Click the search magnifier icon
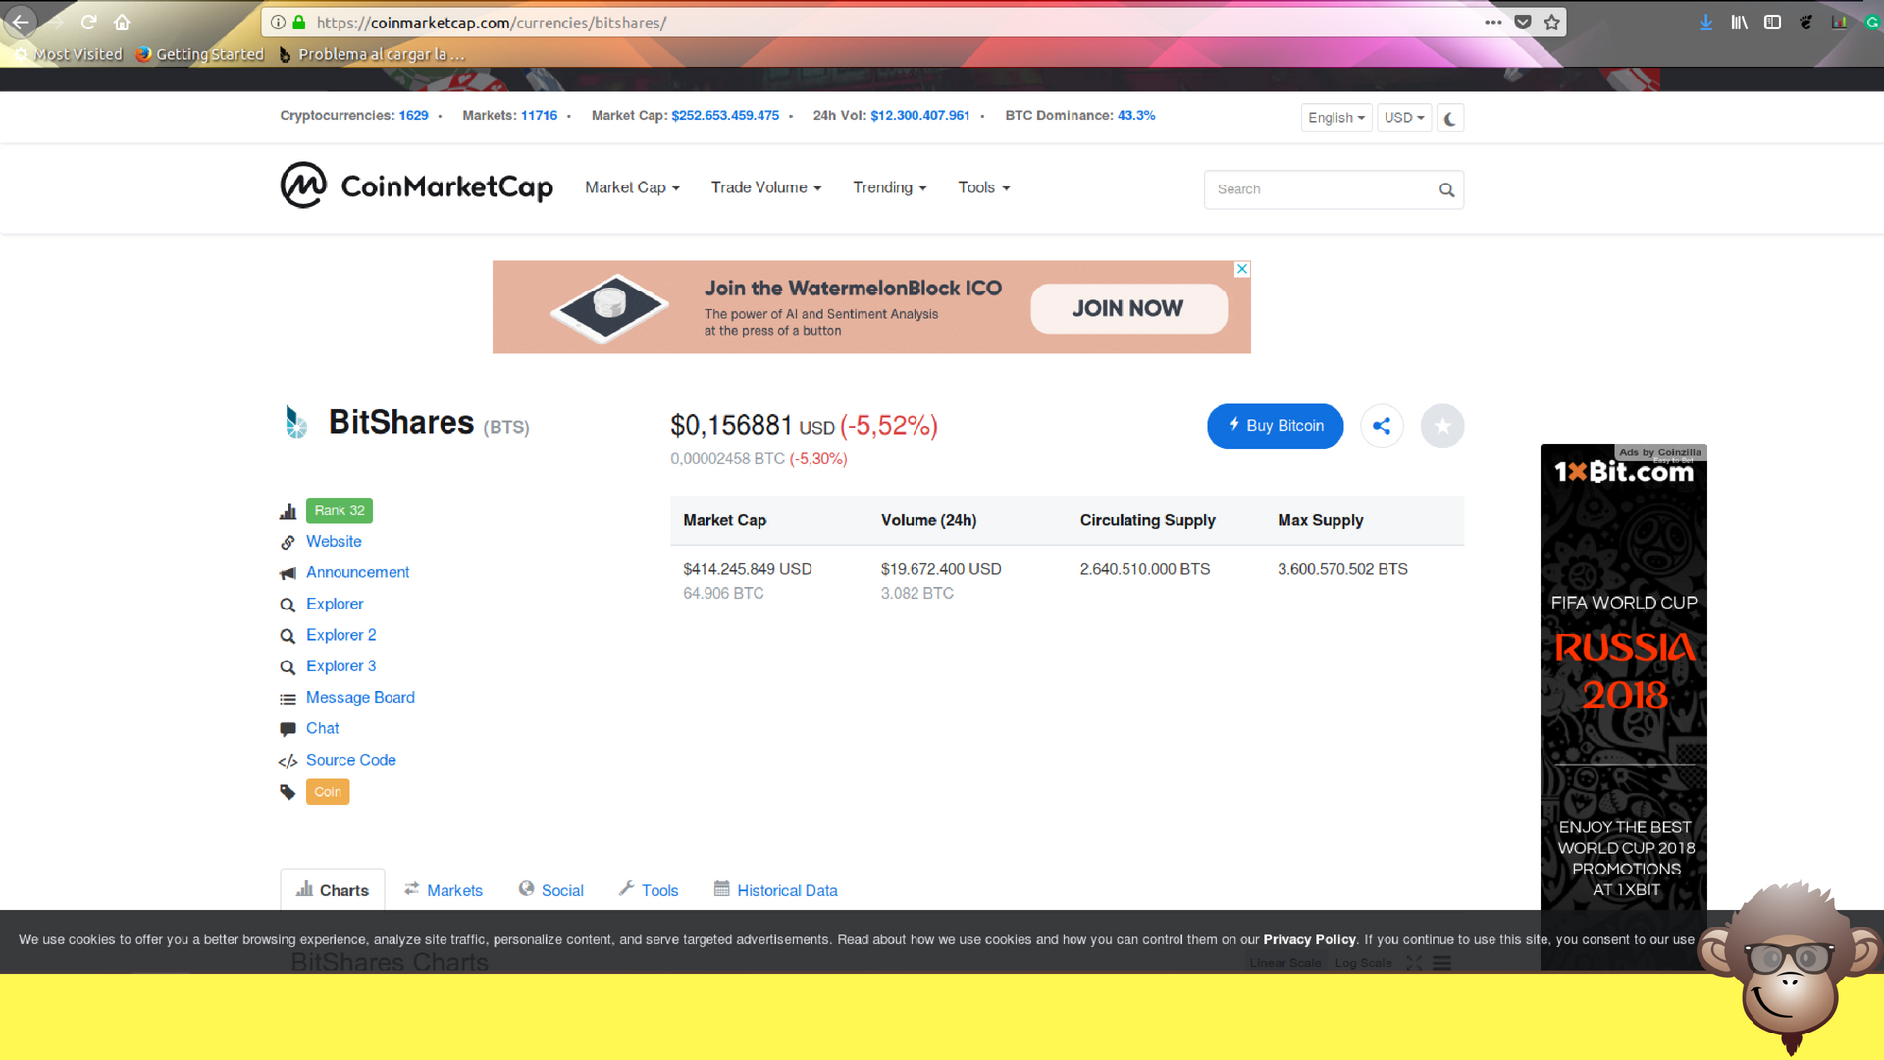The image size is (1884, 1060). (x=1446, y=190)
